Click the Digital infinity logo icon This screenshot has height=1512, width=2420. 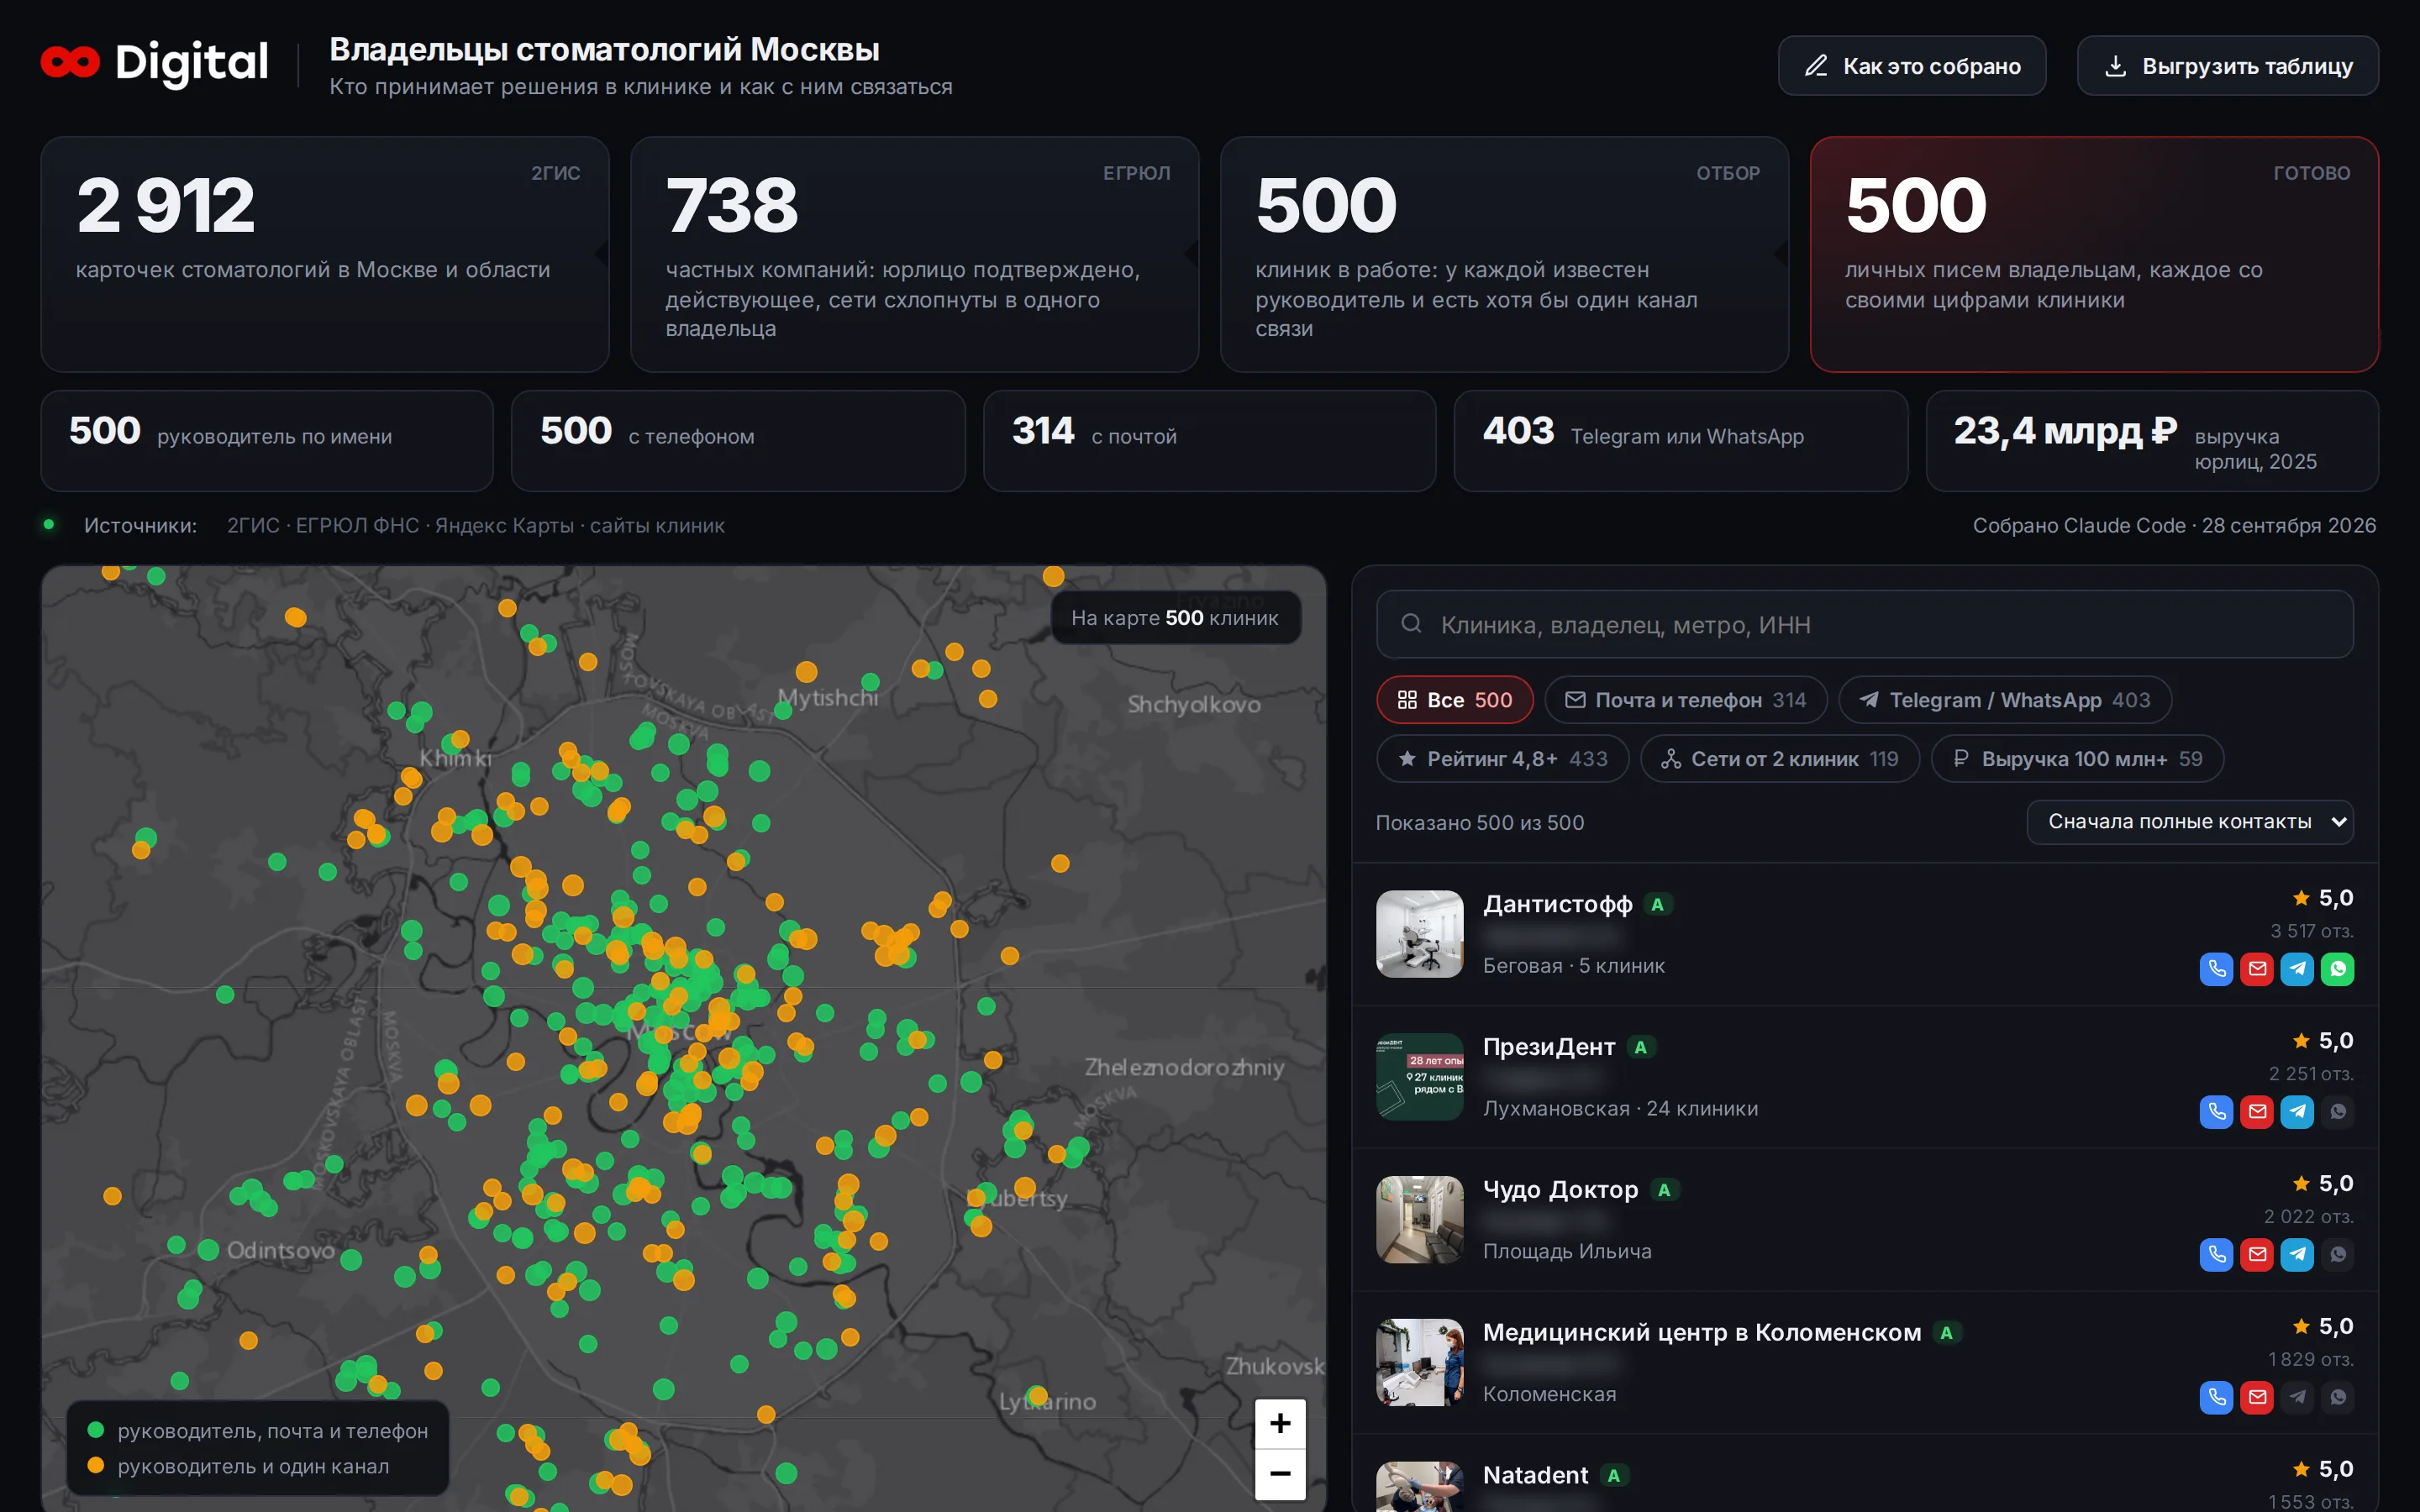click(70, 62)
